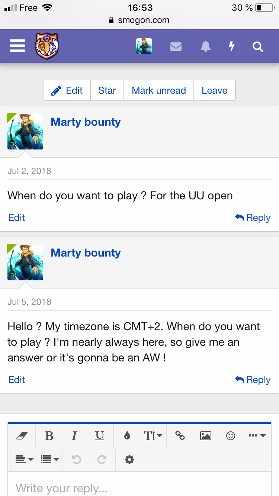Insert an image with the picture icon
This screenshot has width=279, height=496.
point(206,435)
